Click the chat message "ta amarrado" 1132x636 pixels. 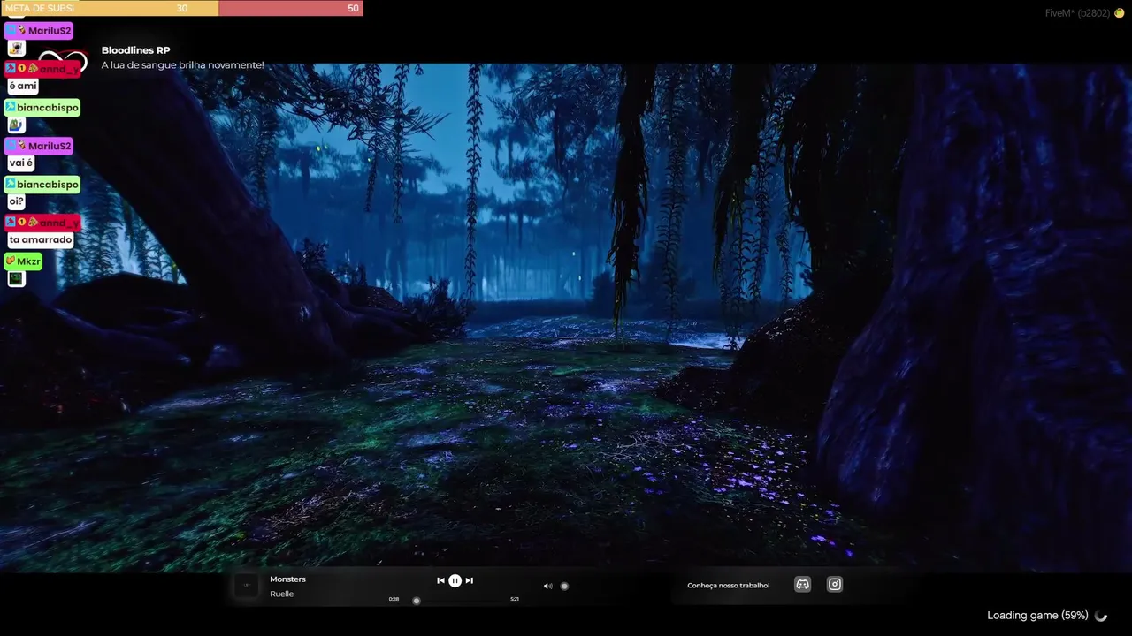(41, 240)
